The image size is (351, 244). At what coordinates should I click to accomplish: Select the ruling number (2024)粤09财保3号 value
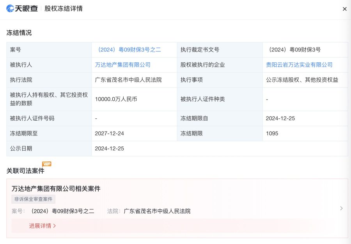pos(294,49)
